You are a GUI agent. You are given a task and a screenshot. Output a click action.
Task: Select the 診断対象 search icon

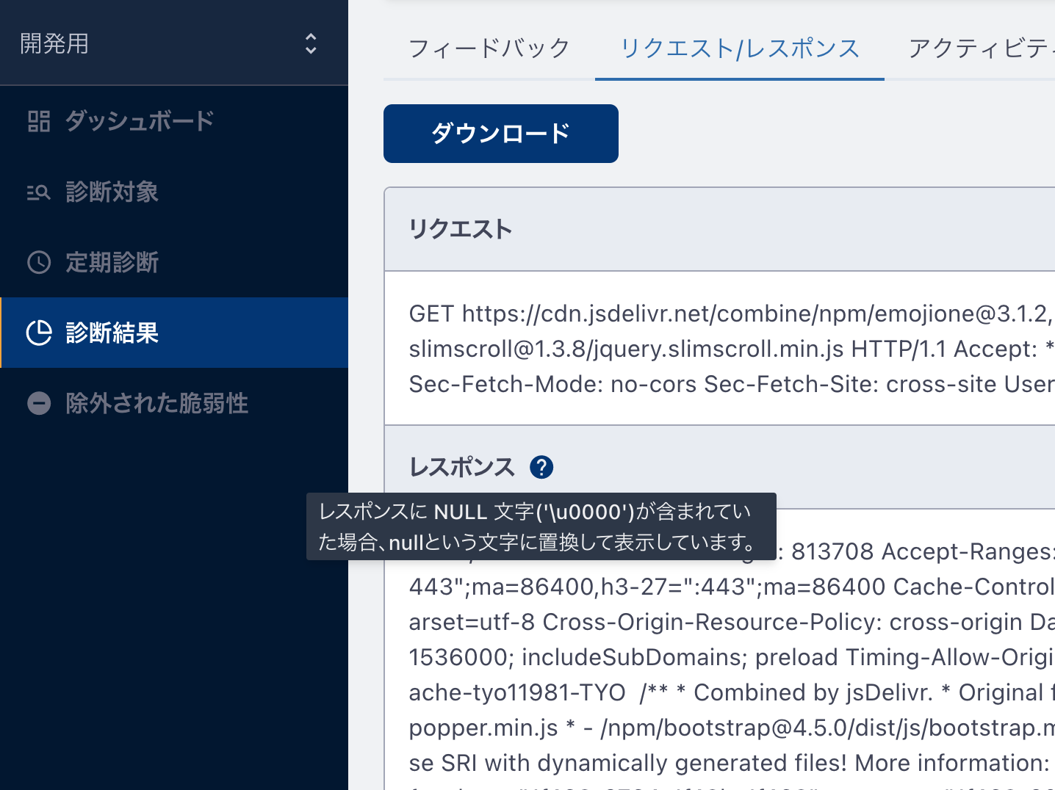[x=39, y=192]
